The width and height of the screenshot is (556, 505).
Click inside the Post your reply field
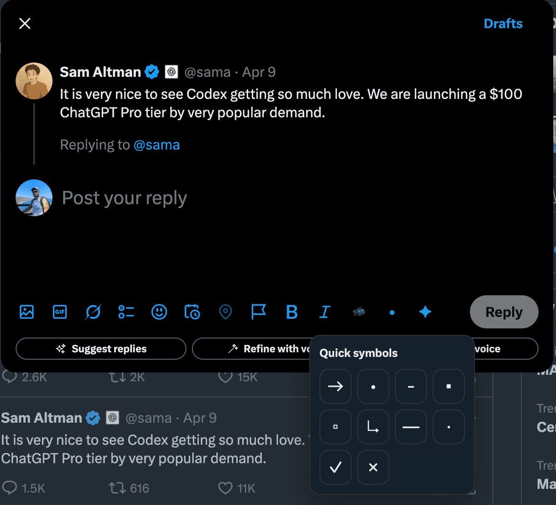pyautogui.click(x=124, y=198)
